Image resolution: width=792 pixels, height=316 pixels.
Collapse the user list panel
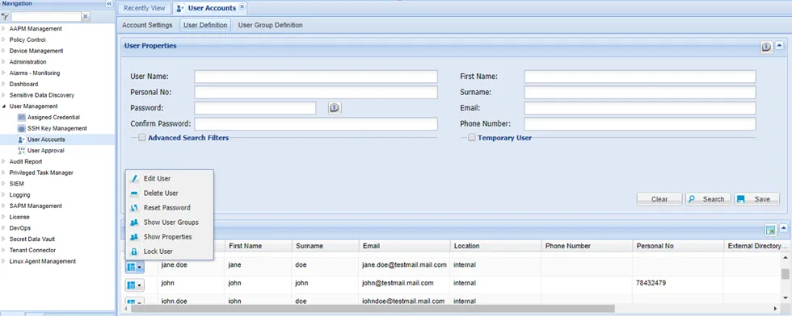[x=783, y=228]
